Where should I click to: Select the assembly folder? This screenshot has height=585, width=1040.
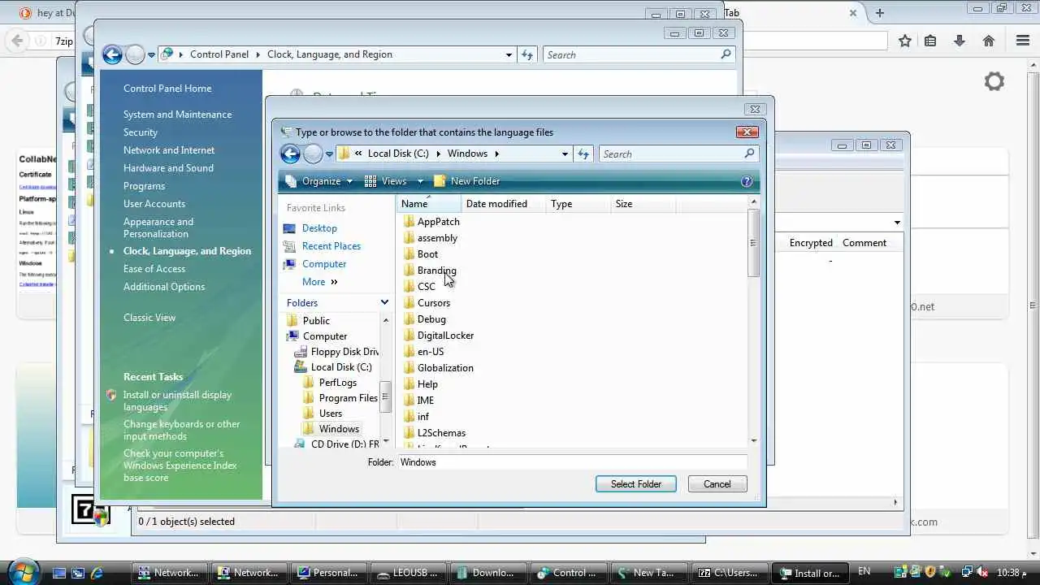431,238
